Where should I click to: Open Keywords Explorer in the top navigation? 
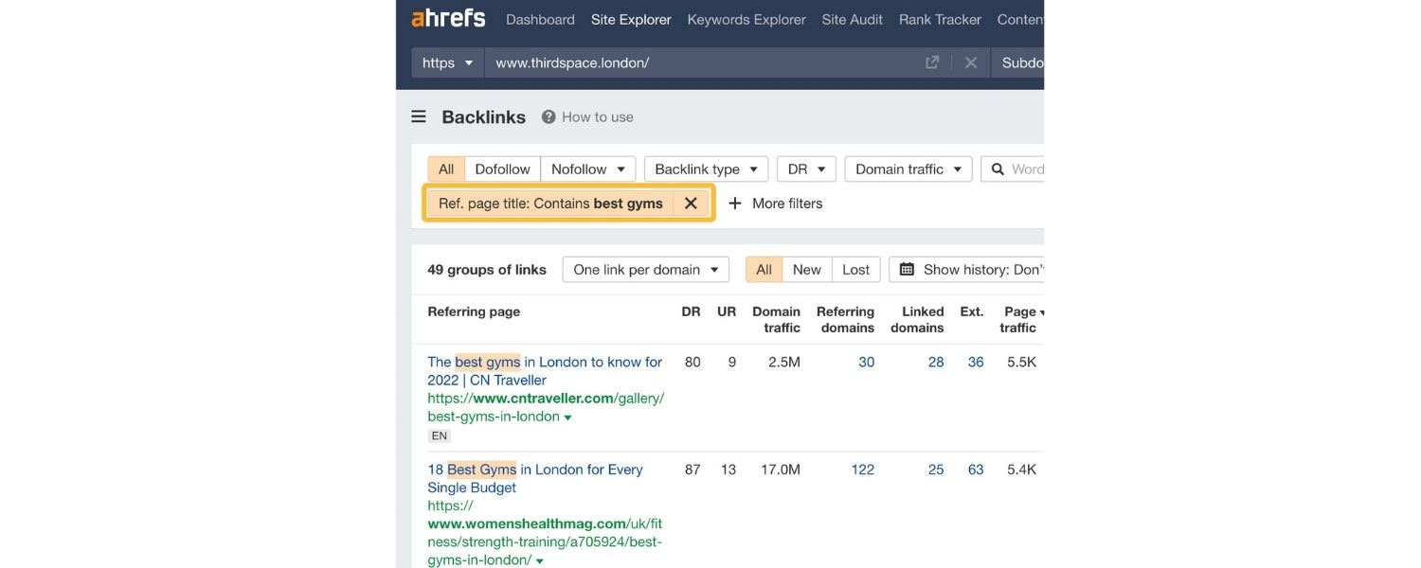pyautogui.click(x=746, y=19)
